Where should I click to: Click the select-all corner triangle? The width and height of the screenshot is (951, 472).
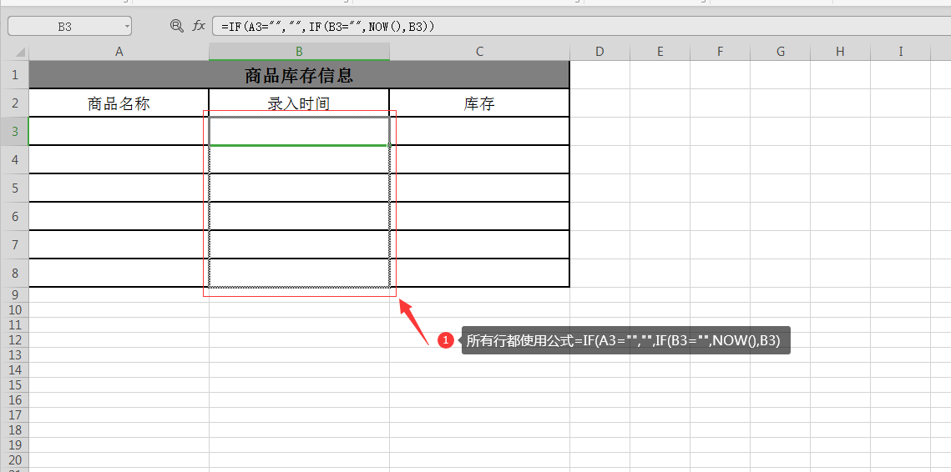[21, 52]
